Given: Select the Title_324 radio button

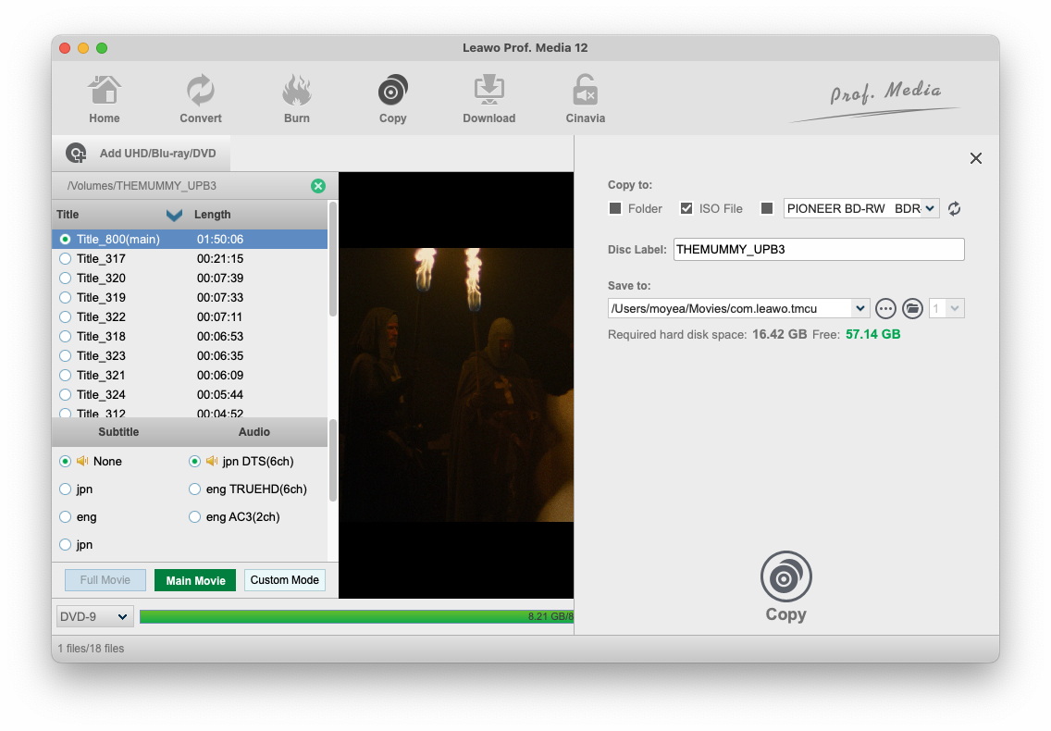Looking at the screenshot, I should click(65, 395).
